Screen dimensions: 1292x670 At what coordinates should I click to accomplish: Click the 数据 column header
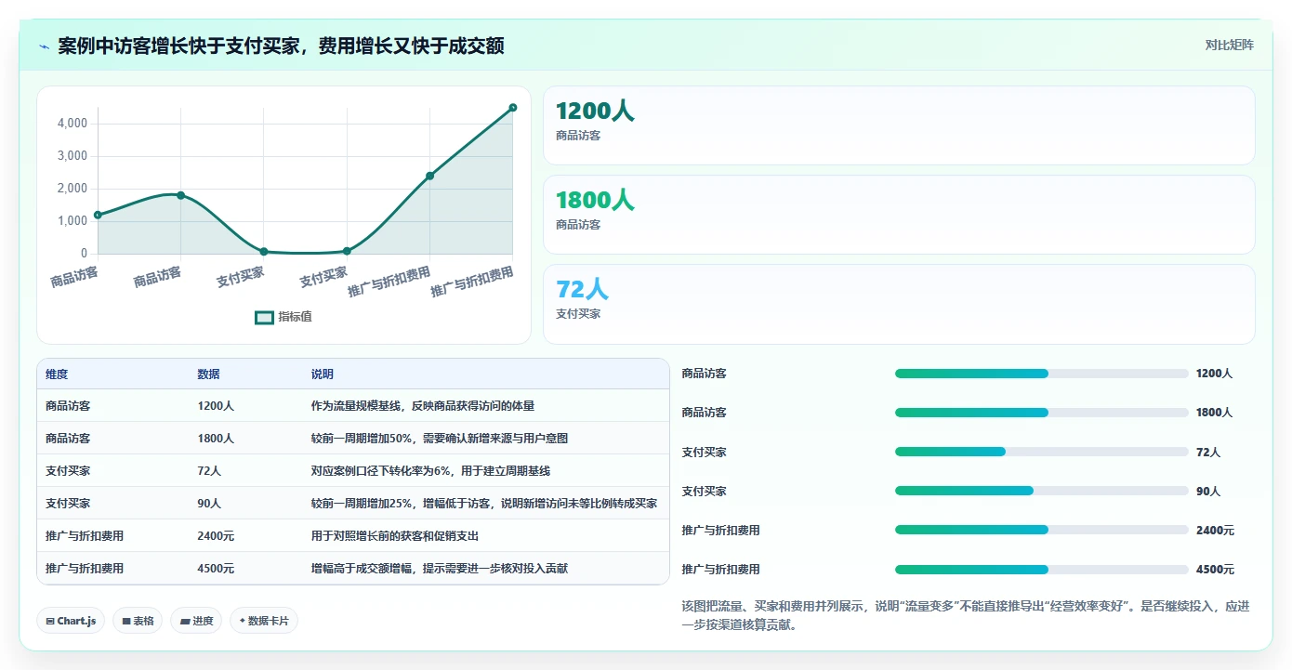tap(209, 374)
